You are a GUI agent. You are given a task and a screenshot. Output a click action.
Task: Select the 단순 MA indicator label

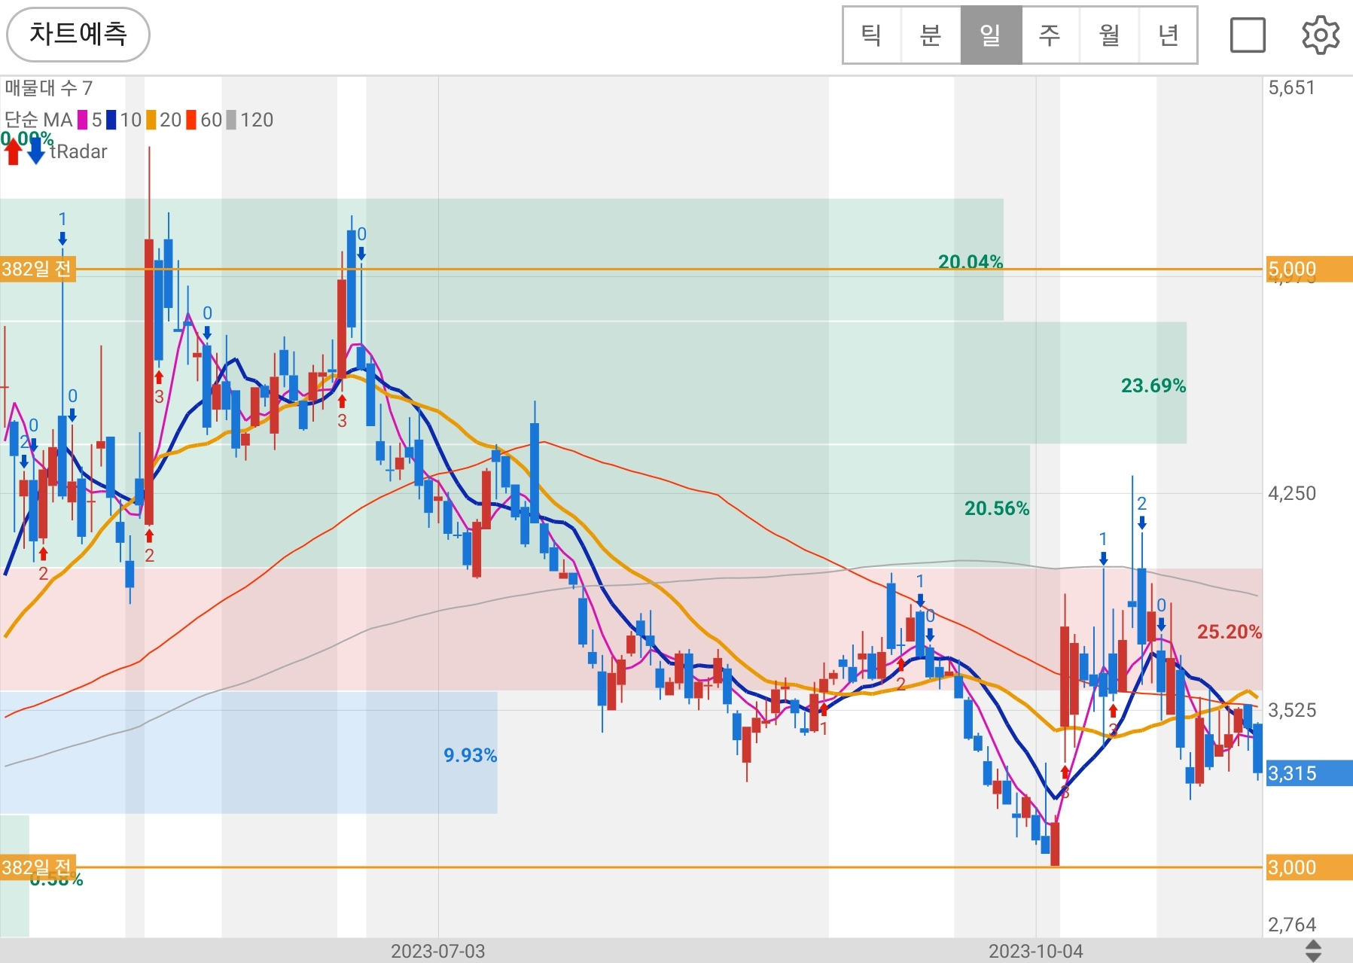tap(38, 120)
